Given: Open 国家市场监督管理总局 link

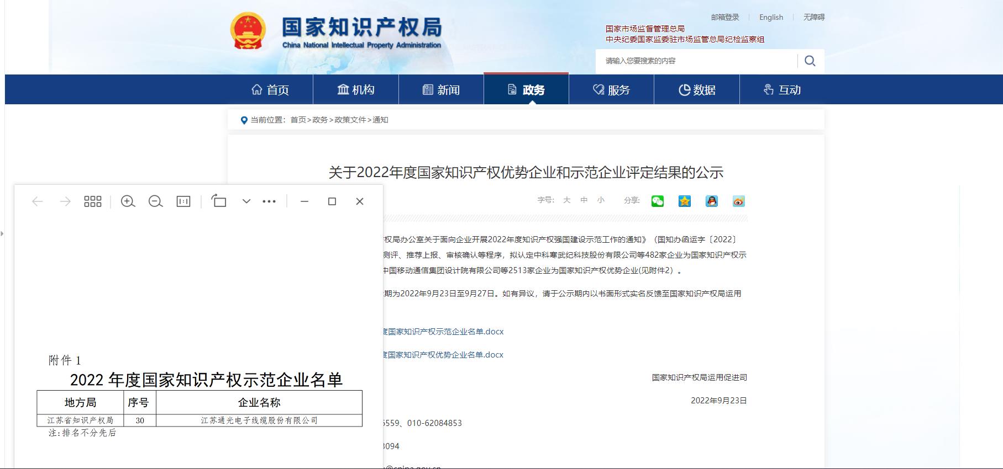Looking at the screenshot, I should pyautogui.click(x=645, y=29).
